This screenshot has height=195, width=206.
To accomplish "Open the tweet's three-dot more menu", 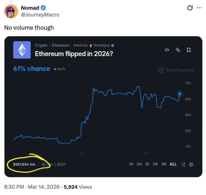I will [199, 8].
